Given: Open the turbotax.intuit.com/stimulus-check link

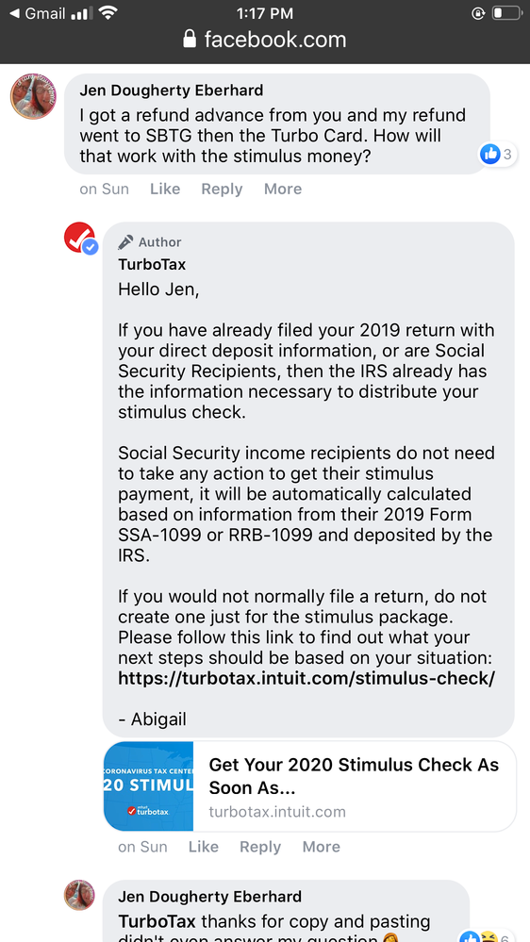Looking at the screenshot, I should [x=306, y=678].
